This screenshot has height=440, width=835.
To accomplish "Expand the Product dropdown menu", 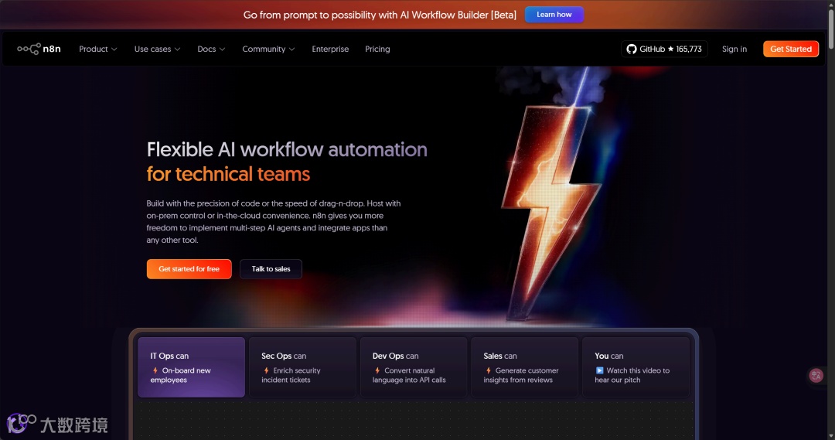I will coord(98,49).
